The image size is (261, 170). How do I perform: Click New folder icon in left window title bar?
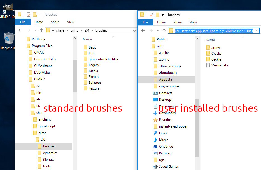click(35, 15)
